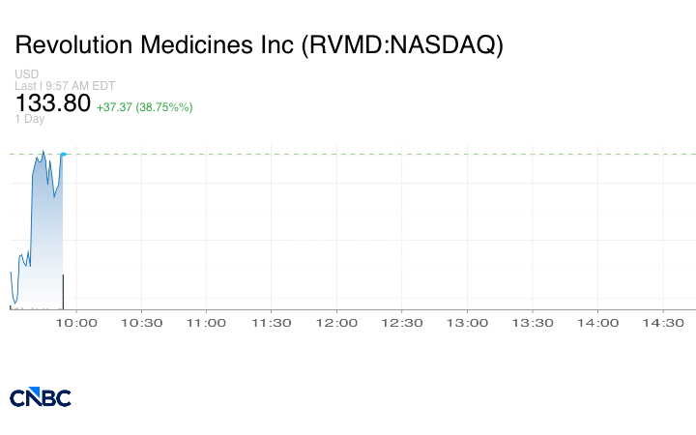
Task: Click the 13:30 time axis label
Action: tap(533, 323)
